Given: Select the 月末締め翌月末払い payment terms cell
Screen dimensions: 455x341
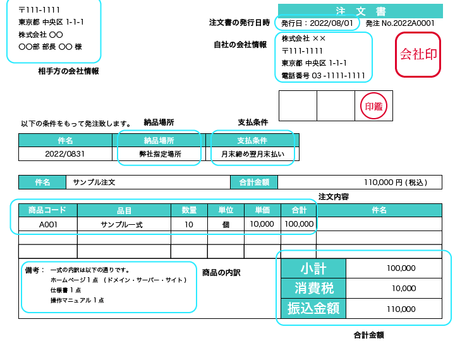Looking at the screenshot, I should click(x=252, y=153).
